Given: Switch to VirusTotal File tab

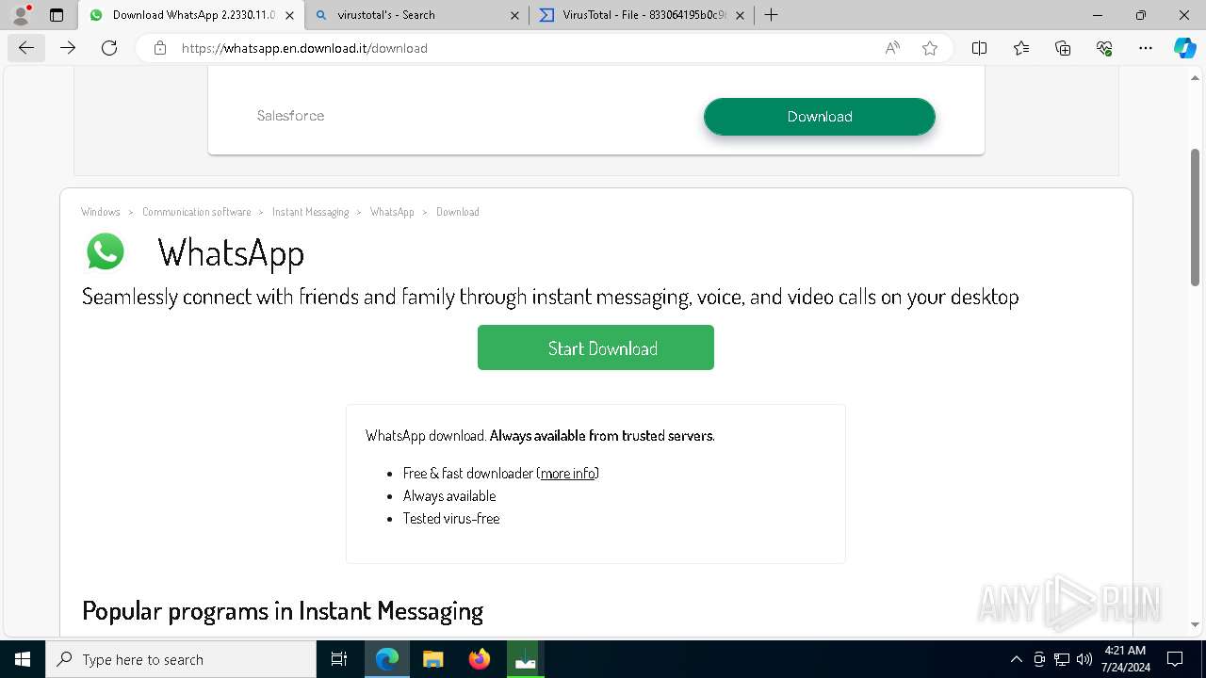Looking at the screenshot, I should click(641, 15).
